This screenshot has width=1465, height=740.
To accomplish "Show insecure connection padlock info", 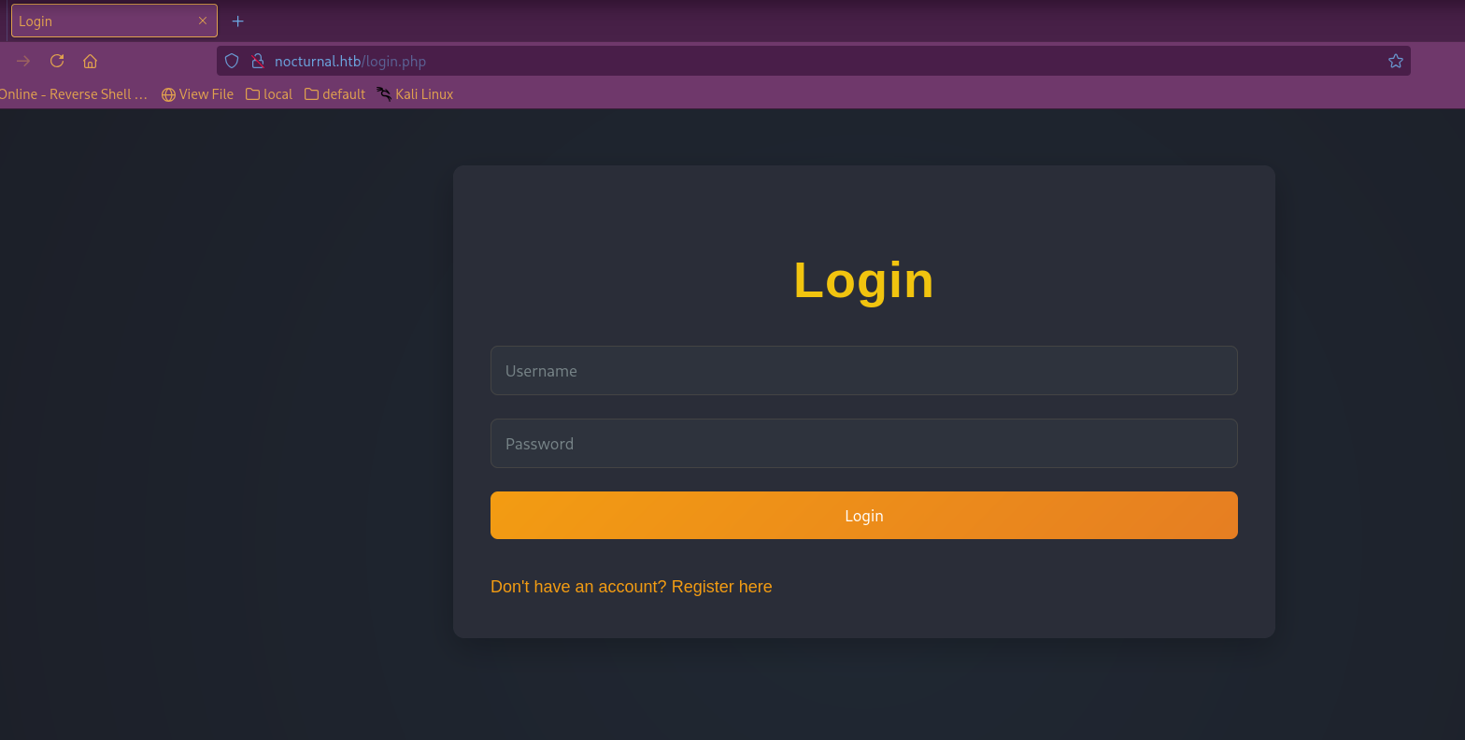I will tap(258, 61).
